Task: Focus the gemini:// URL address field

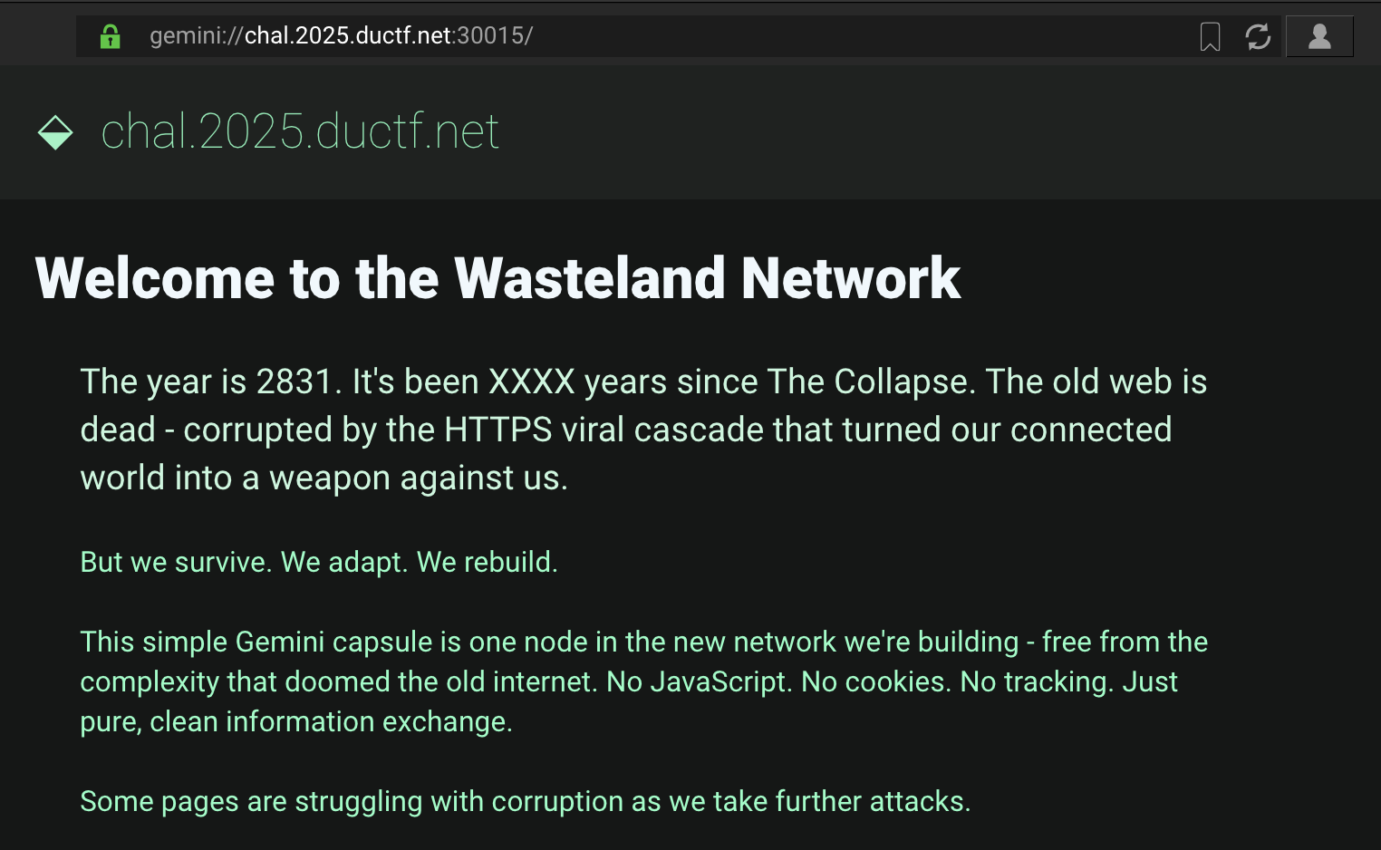Action: point(634,36)
